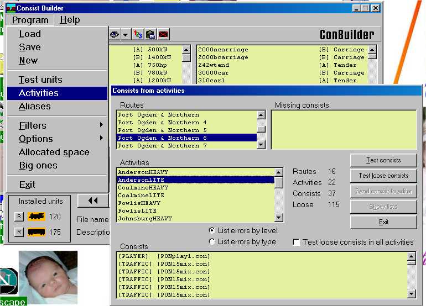
Task: Select the PLAYER PONplay1.con consist row
Action: tap(262, 256)
